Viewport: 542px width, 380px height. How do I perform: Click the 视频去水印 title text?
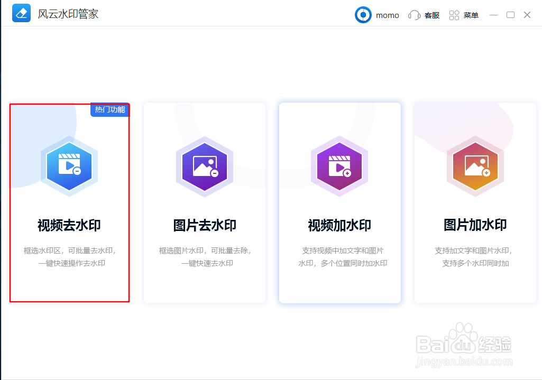(x=69, y=225)
